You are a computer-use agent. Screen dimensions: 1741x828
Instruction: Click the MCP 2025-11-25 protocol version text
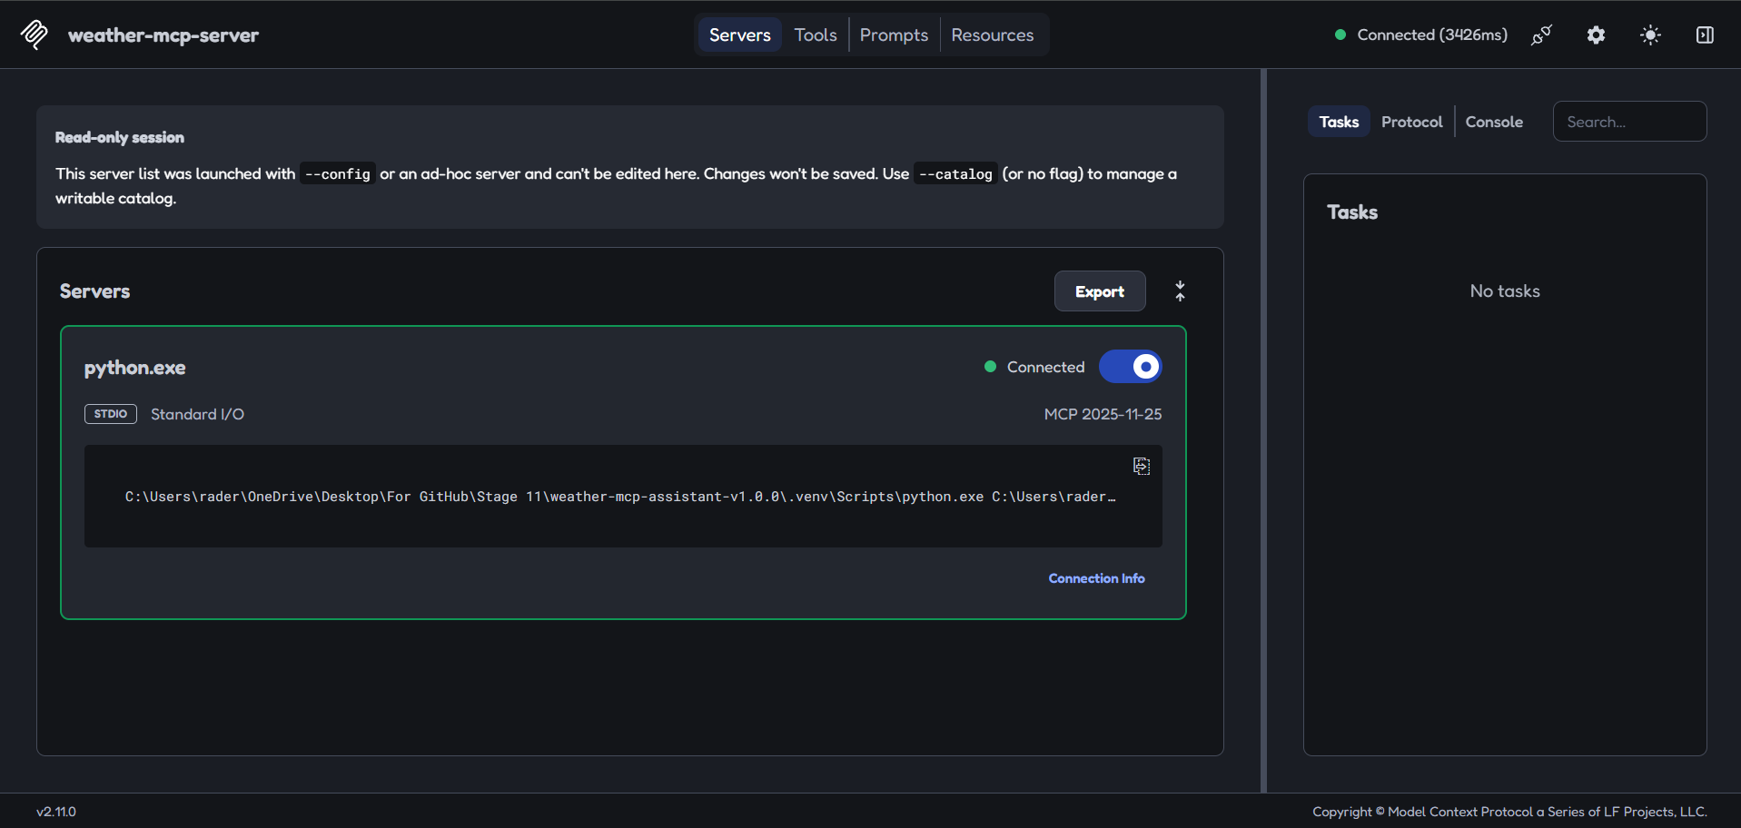[x=1103, y=414]
